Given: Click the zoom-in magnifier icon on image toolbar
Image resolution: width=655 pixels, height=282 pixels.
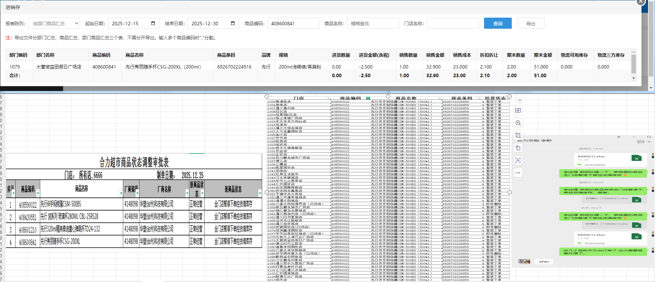Looking at the screenshot, I should pyautogui.click(x=518, y=123).
